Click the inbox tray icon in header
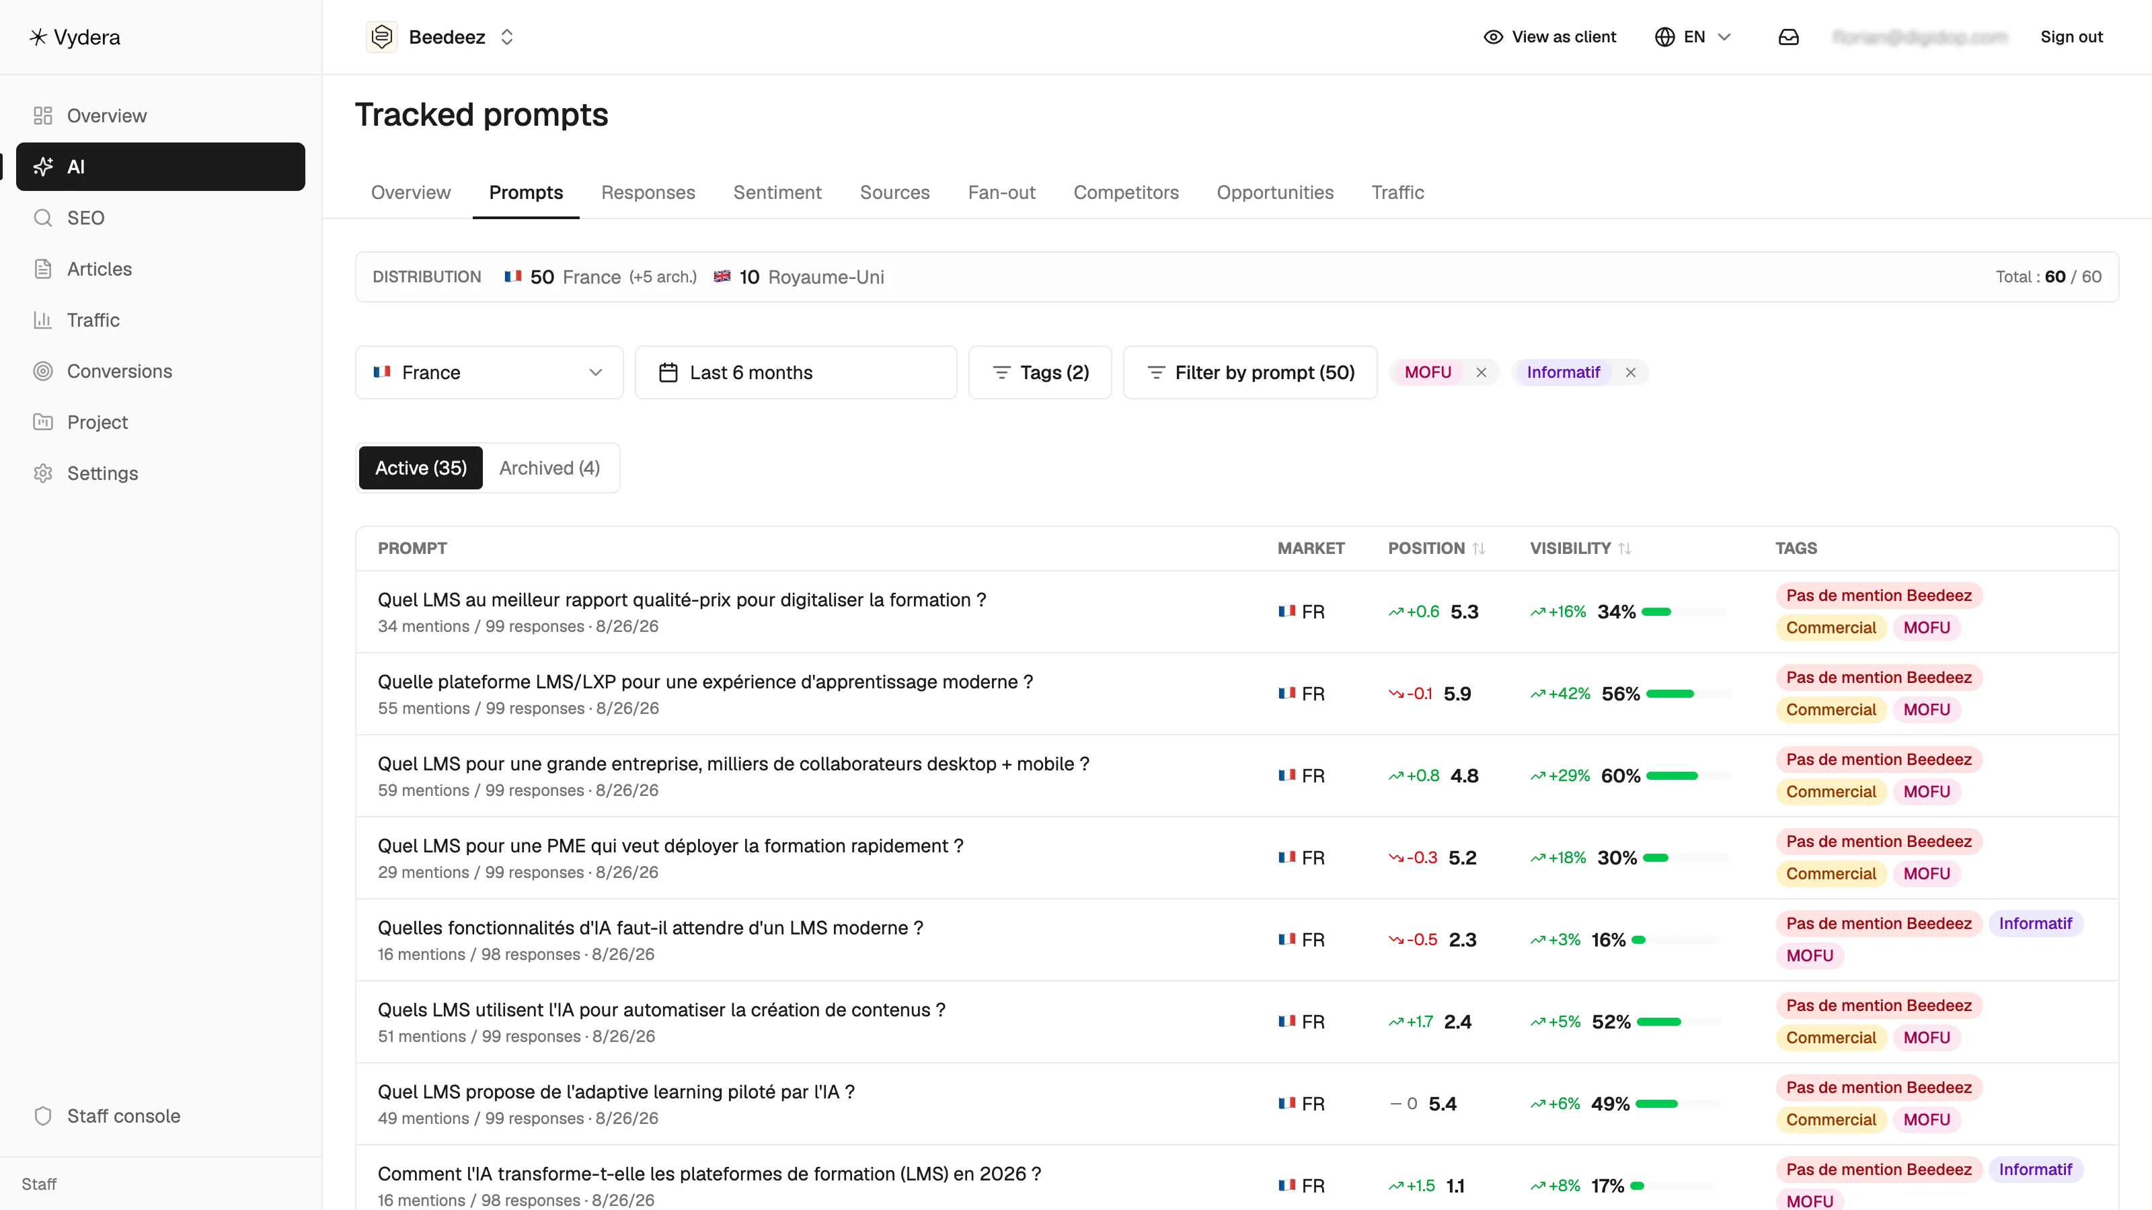 [x=1789, y=37]
